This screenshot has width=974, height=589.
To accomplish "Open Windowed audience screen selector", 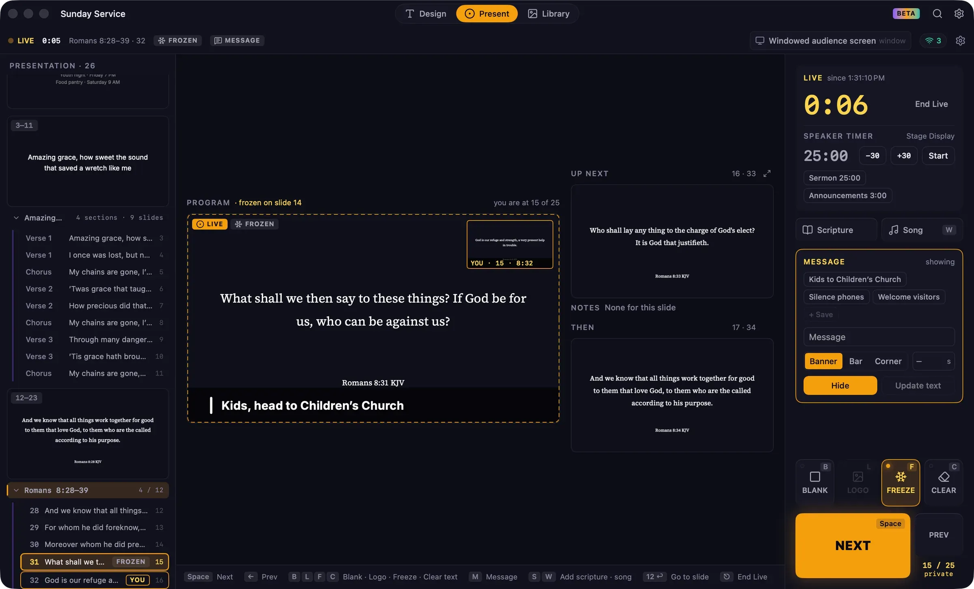I will click(x=830, y=41).
